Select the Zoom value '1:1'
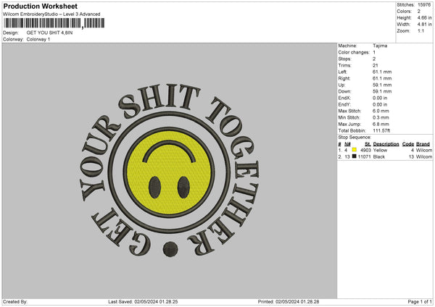Screen dimensions: 435x307 pos(420,31)
